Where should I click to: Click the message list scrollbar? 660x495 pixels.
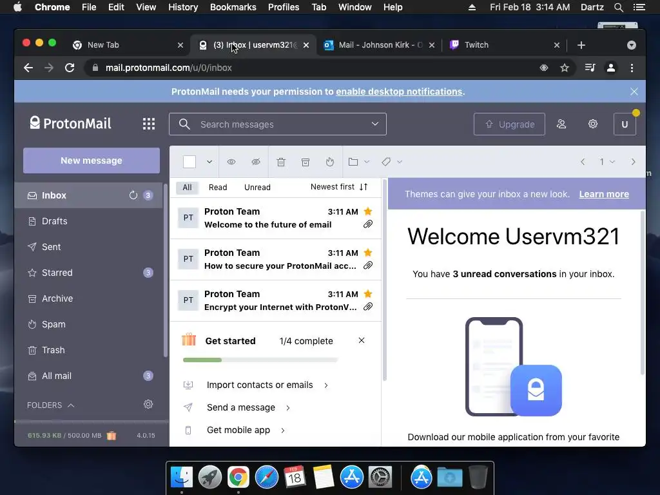[x=385, y=280]
